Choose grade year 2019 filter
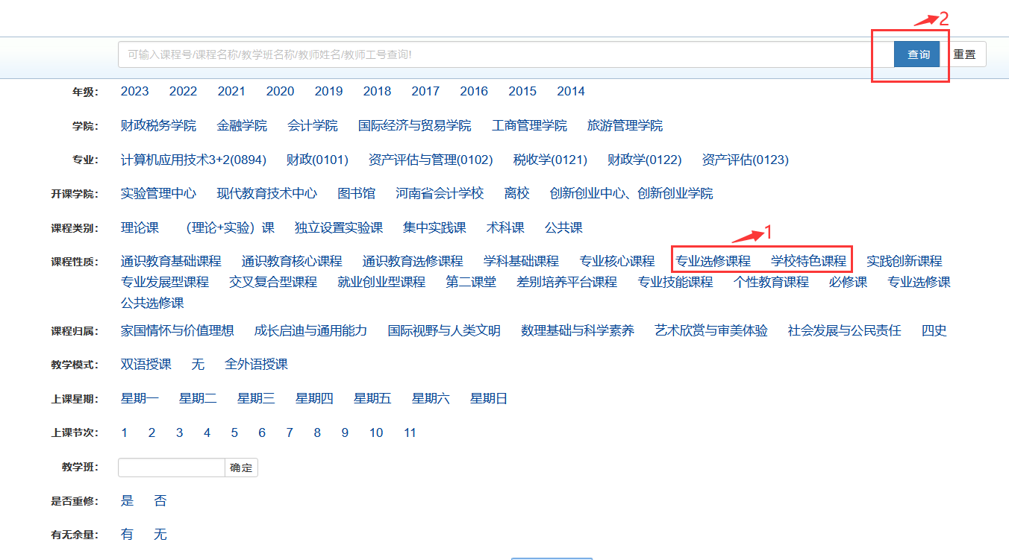This screenshot has height=560, width=1009. 328,92
